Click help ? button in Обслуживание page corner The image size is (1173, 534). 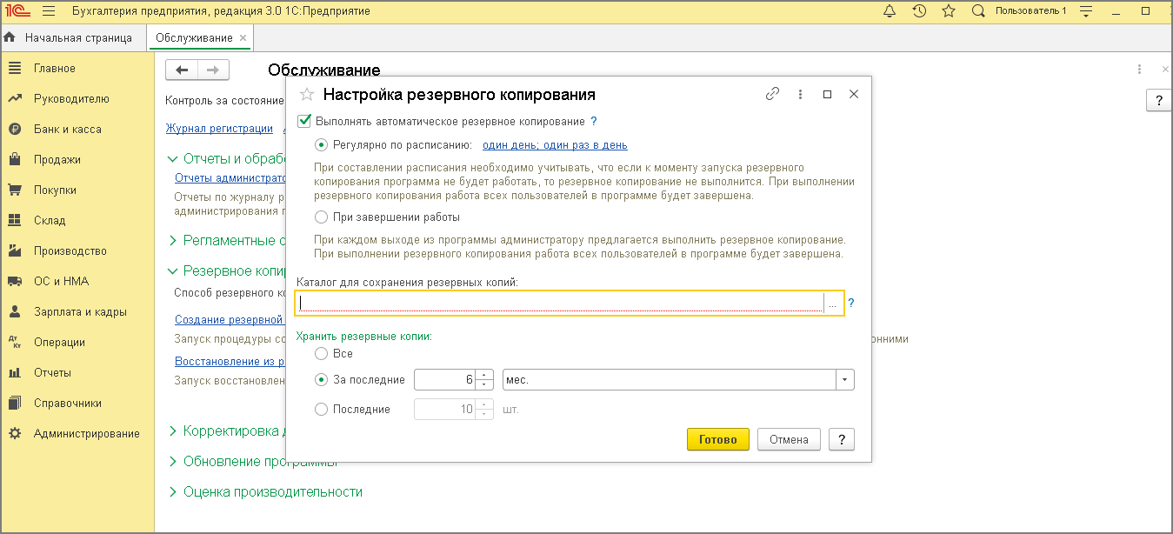tap(1158, 100)
